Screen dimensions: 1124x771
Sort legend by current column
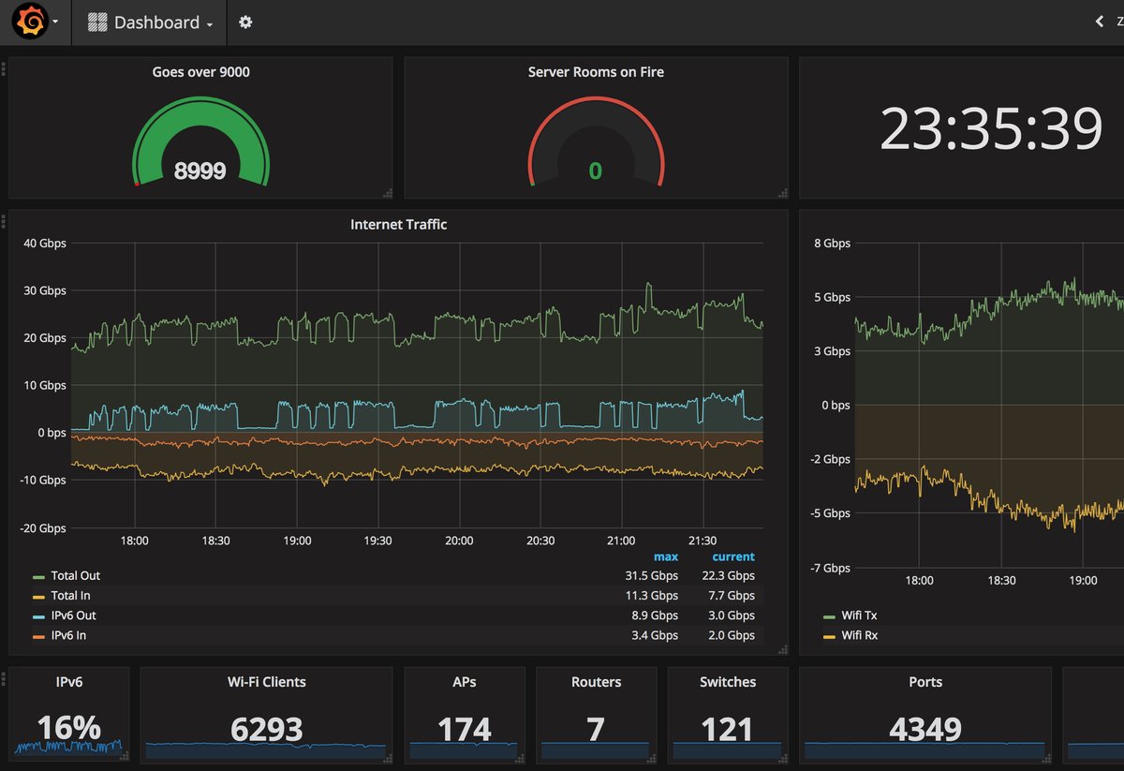click(732, 556)
